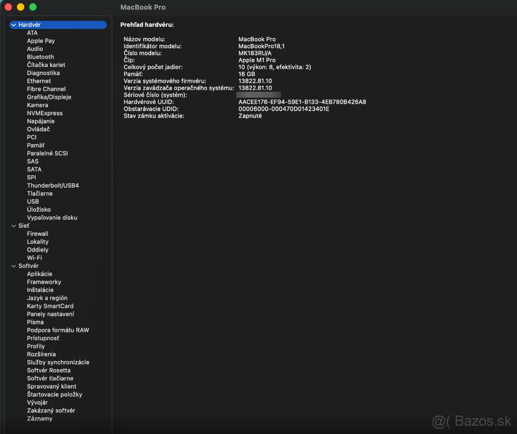
Task: Open Firewall network entry
Action: pos(37,234)
